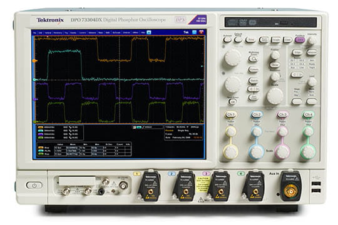The height and width of the screenshot is (225, 338).
Task: Click the trigger Level knob
Action: (312, 82)
